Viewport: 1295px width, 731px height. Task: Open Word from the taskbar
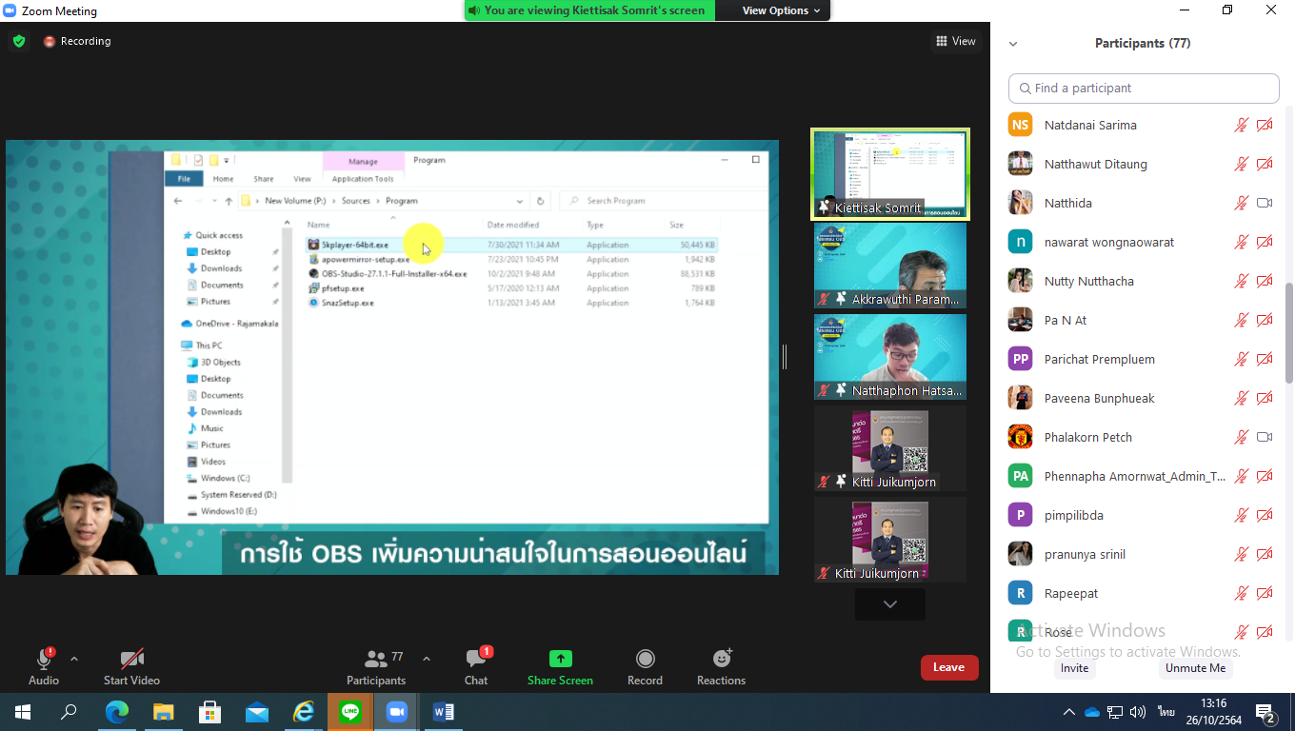point(443,712)
